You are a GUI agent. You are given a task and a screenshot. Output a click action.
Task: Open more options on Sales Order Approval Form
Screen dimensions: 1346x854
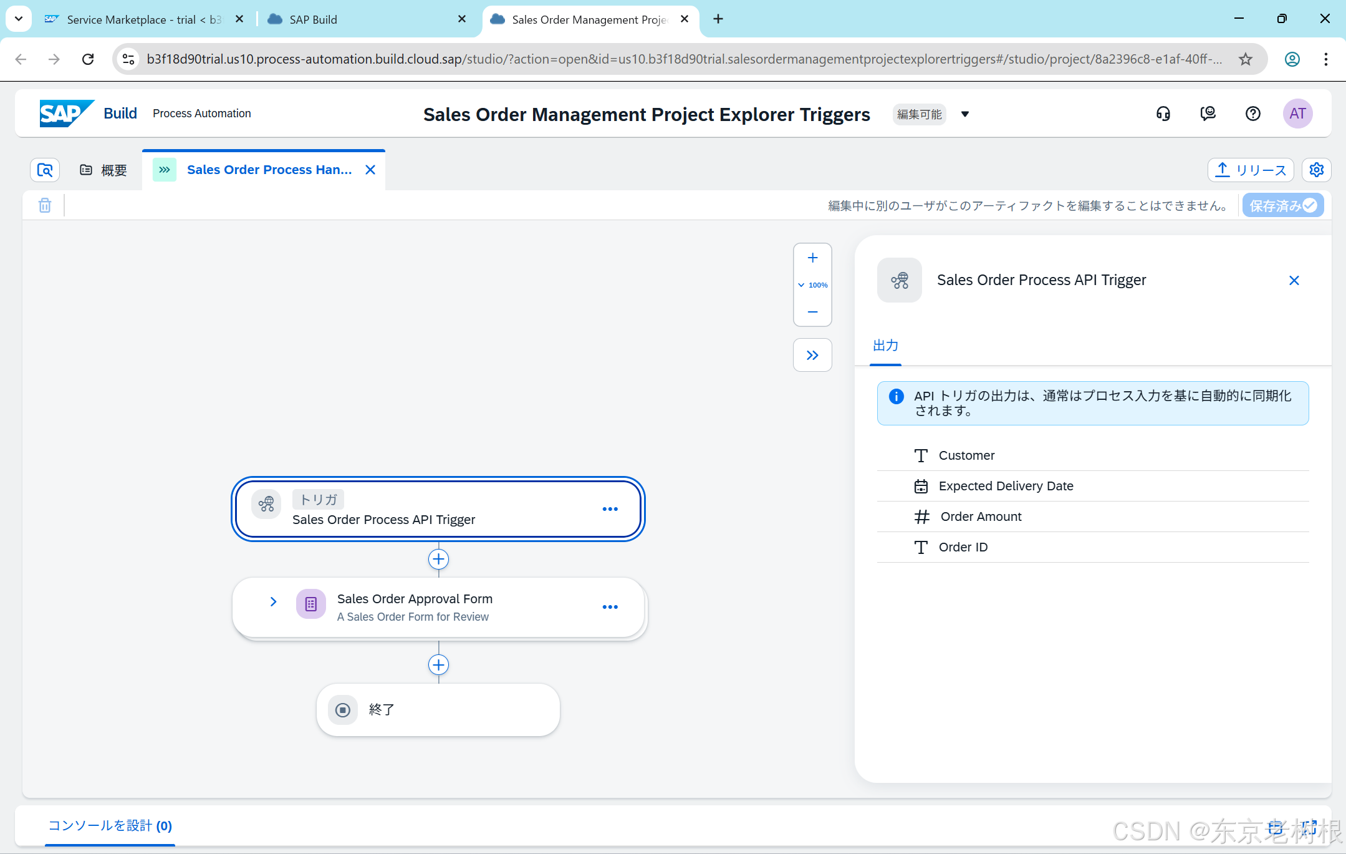(x=610, y=607)
